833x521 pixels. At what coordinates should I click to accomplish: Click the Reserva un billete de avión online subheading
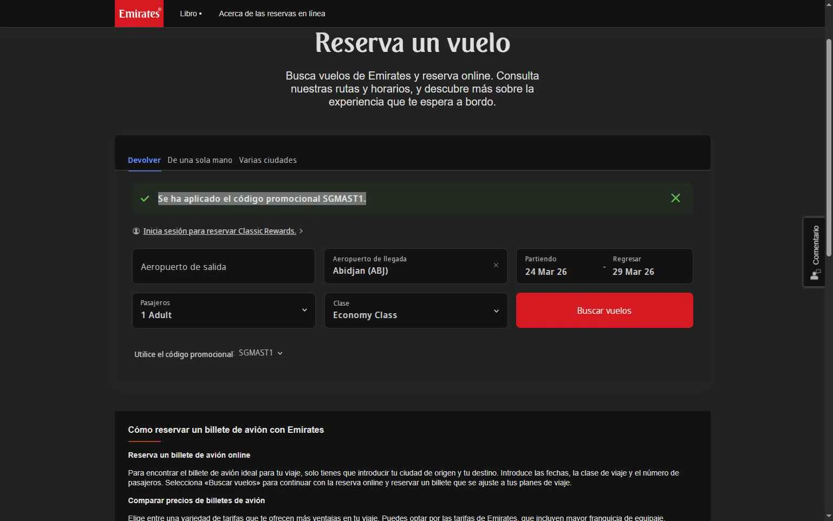coord(189,455)
